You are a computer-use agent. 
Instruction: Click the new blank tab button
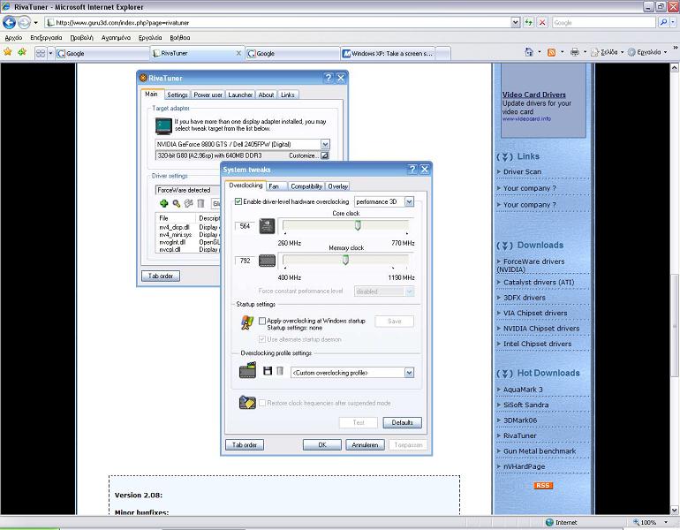pyautogui.click(x=442, y=53)
